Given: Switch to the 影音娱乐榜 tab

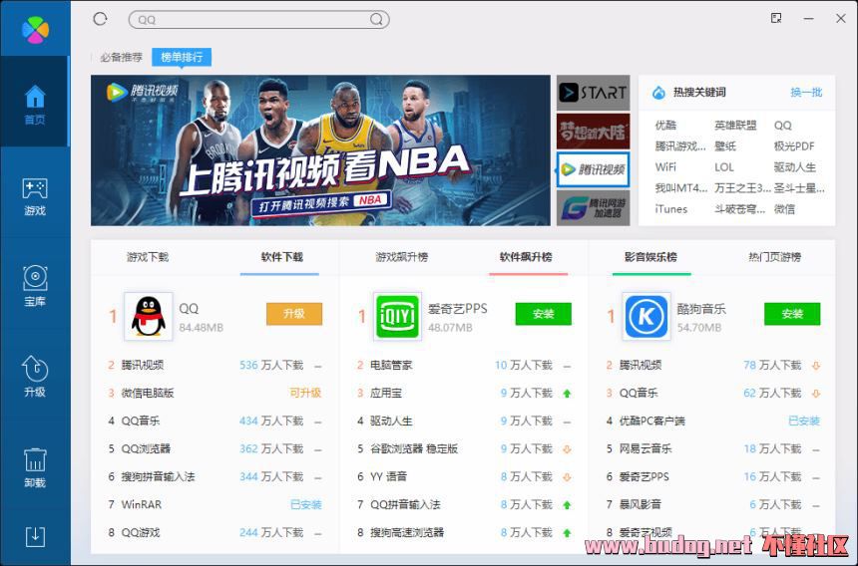Looking at the screenshot, I should tap(650, 257).
